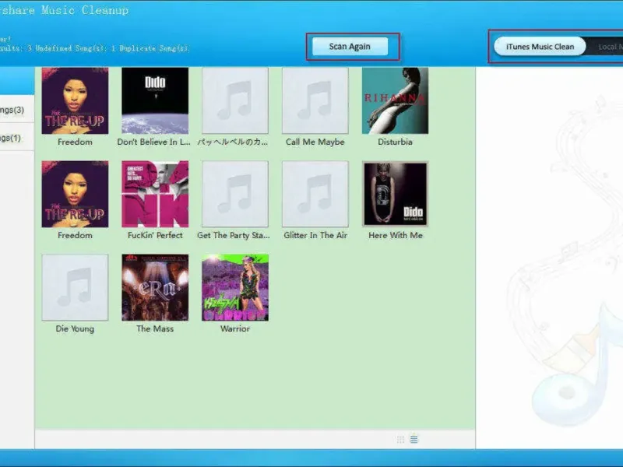Image resolution: width=623 pixels, height=467 pixels.
Task: Click the "Don't Believe In L..." title
Action: [153, 142]
